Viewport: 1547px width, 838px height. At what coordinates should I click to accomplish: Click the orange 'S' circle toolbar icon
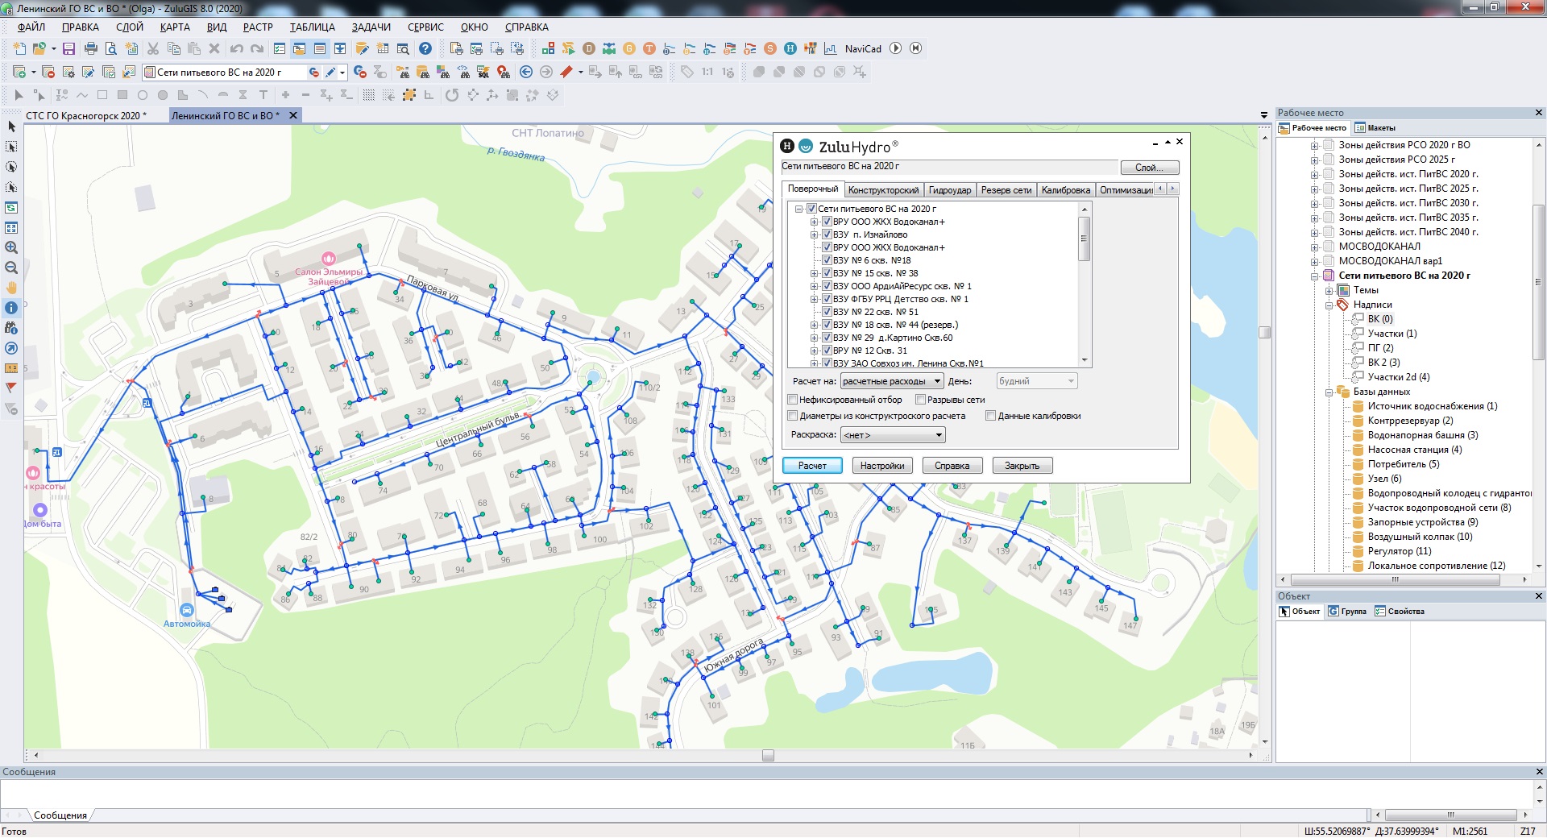(x=770, y=48)
